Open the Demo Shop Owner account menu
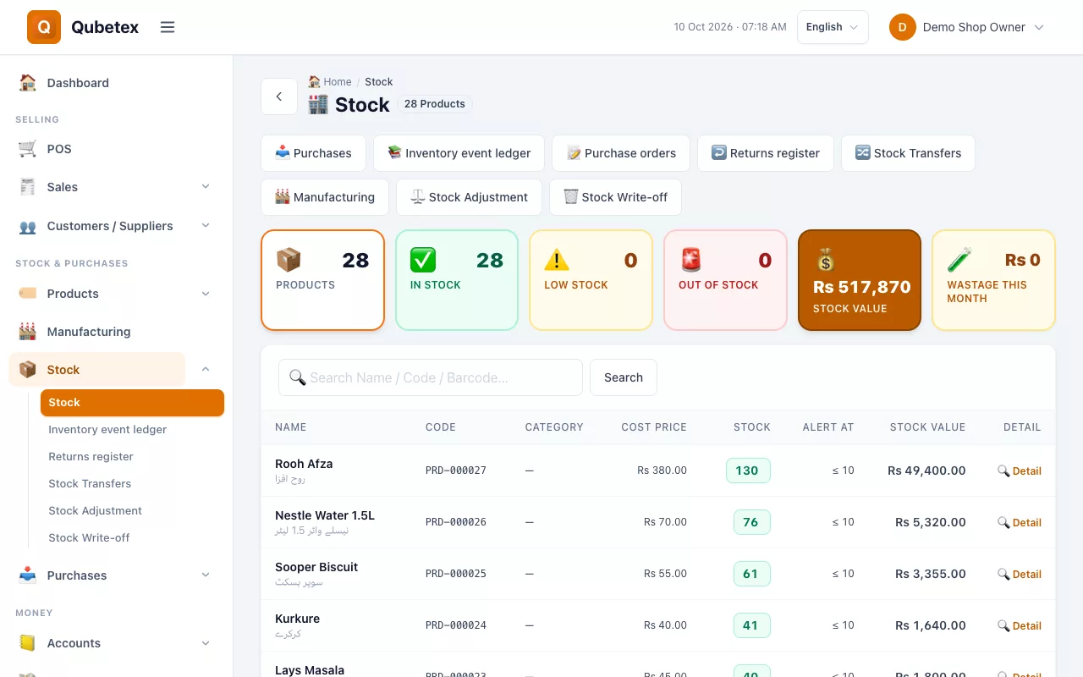The width and height of the screenshot is (1083, 677). tap(967, 27)
